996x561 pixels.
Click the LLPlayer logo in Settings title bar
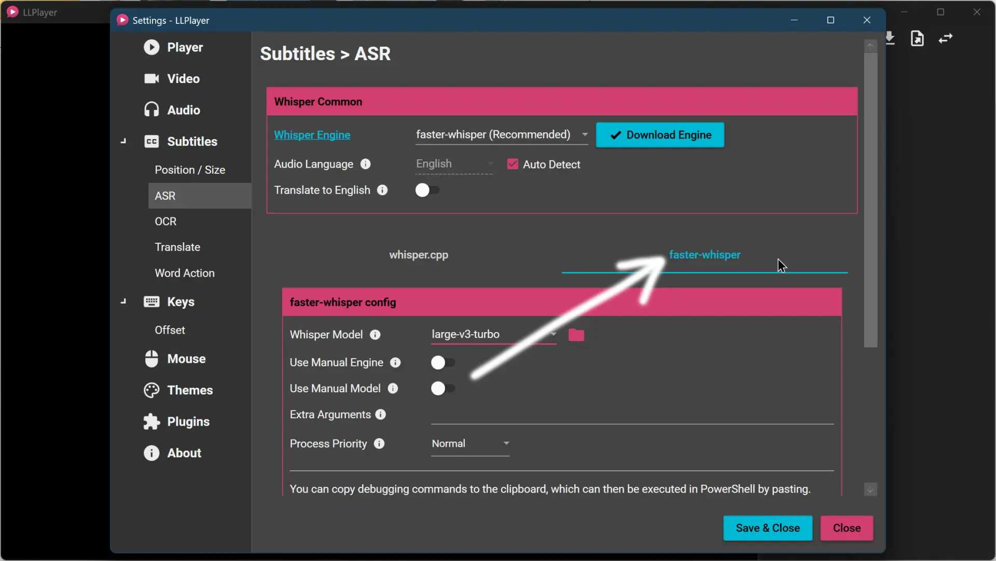(x=122, y=20)
